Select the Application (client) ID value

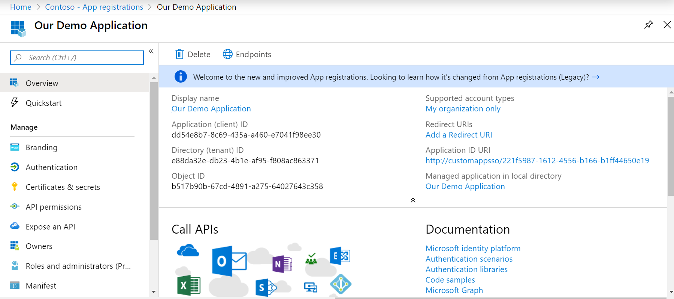pyautogui.click(x=246, y=135)
